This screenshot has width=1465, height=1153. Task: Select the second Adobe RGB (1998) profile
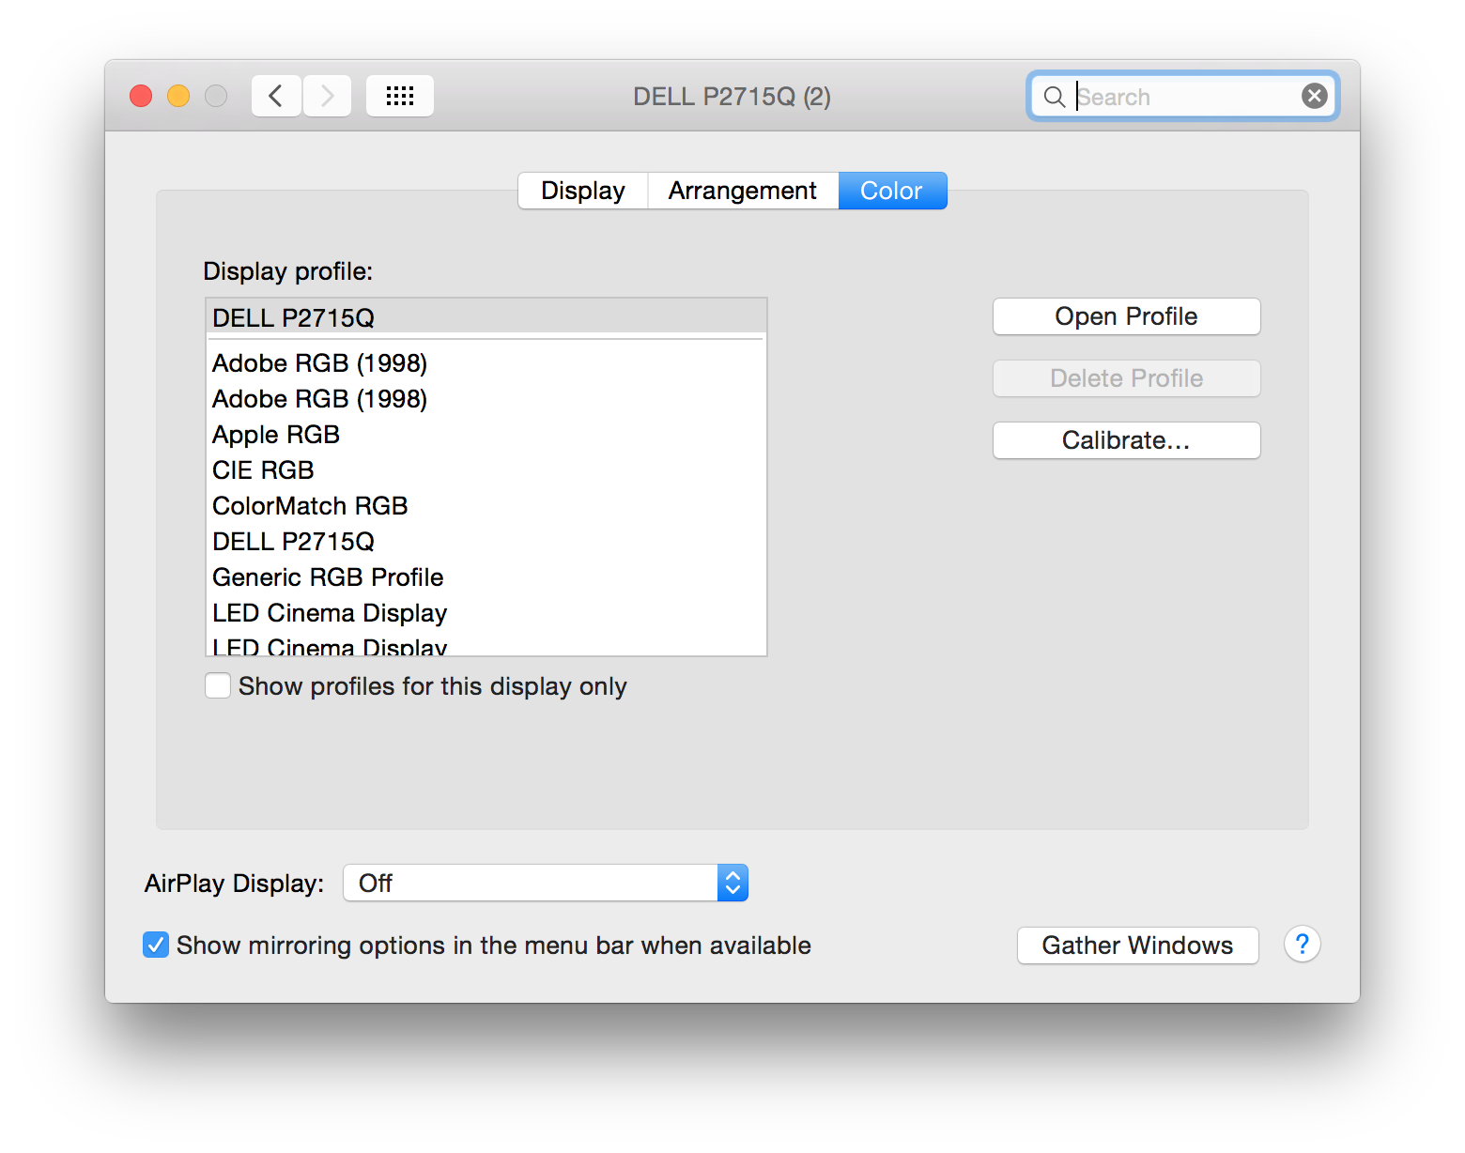(x=486, y=399)
